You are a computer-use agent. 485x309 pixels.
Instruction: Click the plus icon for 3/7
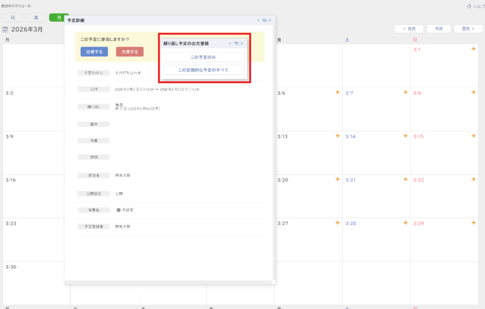(405, 93)
